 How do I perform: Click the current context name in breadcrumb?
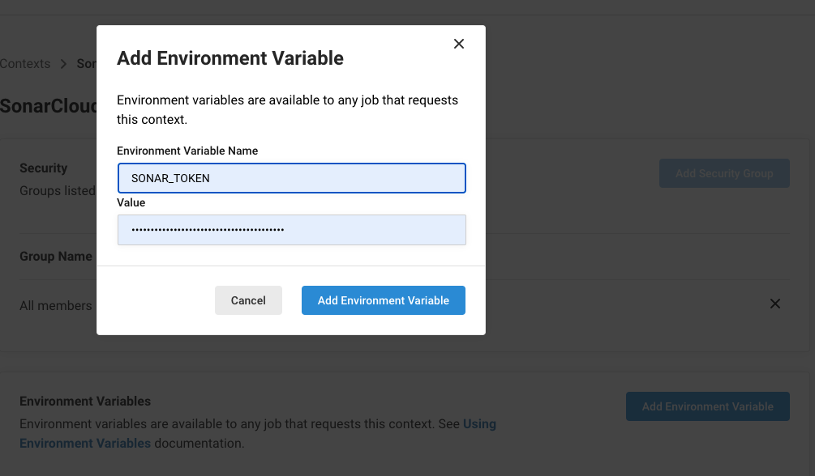pyautogui.click(x=87, y=64)
